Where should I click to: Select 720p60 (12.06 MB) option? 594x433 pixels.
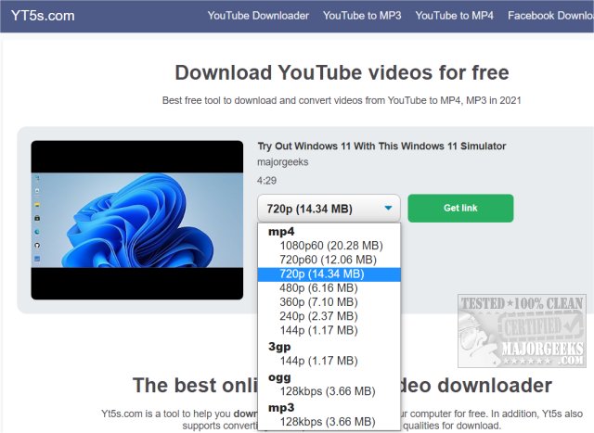point(329,260)
